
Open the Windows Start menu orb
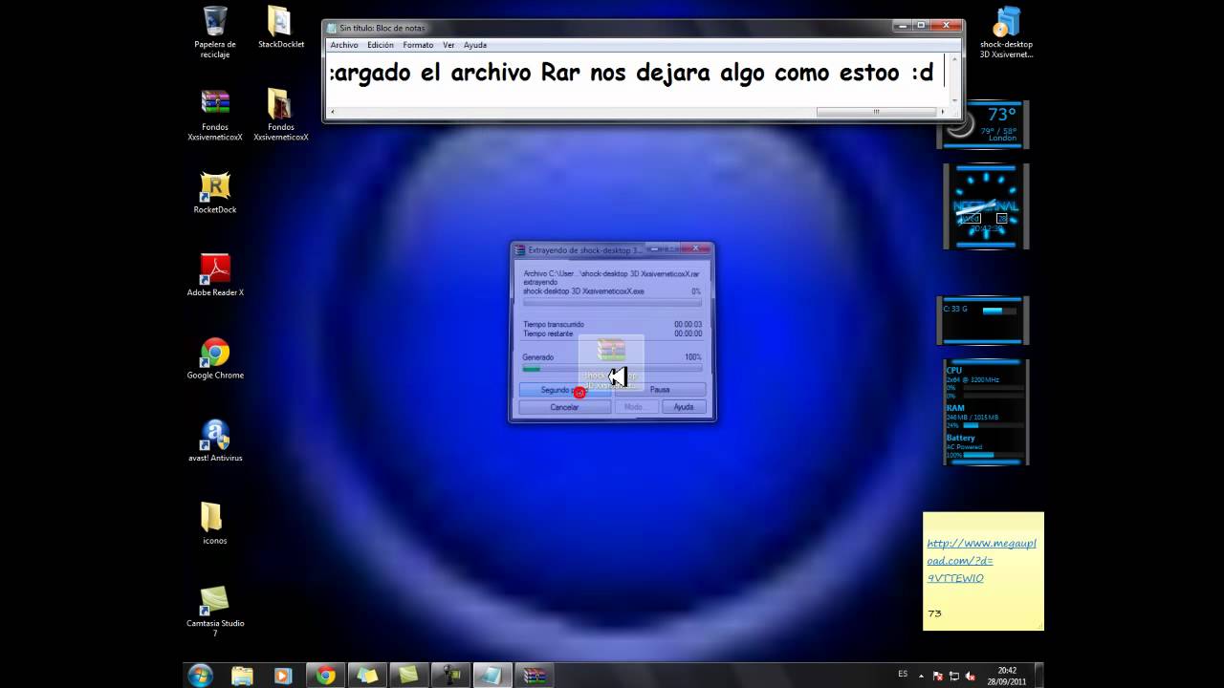point(201,675)
